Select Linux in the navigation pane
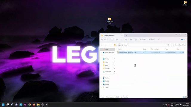 [x=105, y=87]
